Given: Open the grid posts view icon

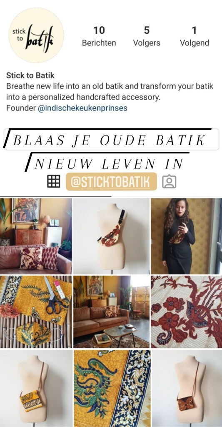Looking at the screenshot, I should pos(54,181).
